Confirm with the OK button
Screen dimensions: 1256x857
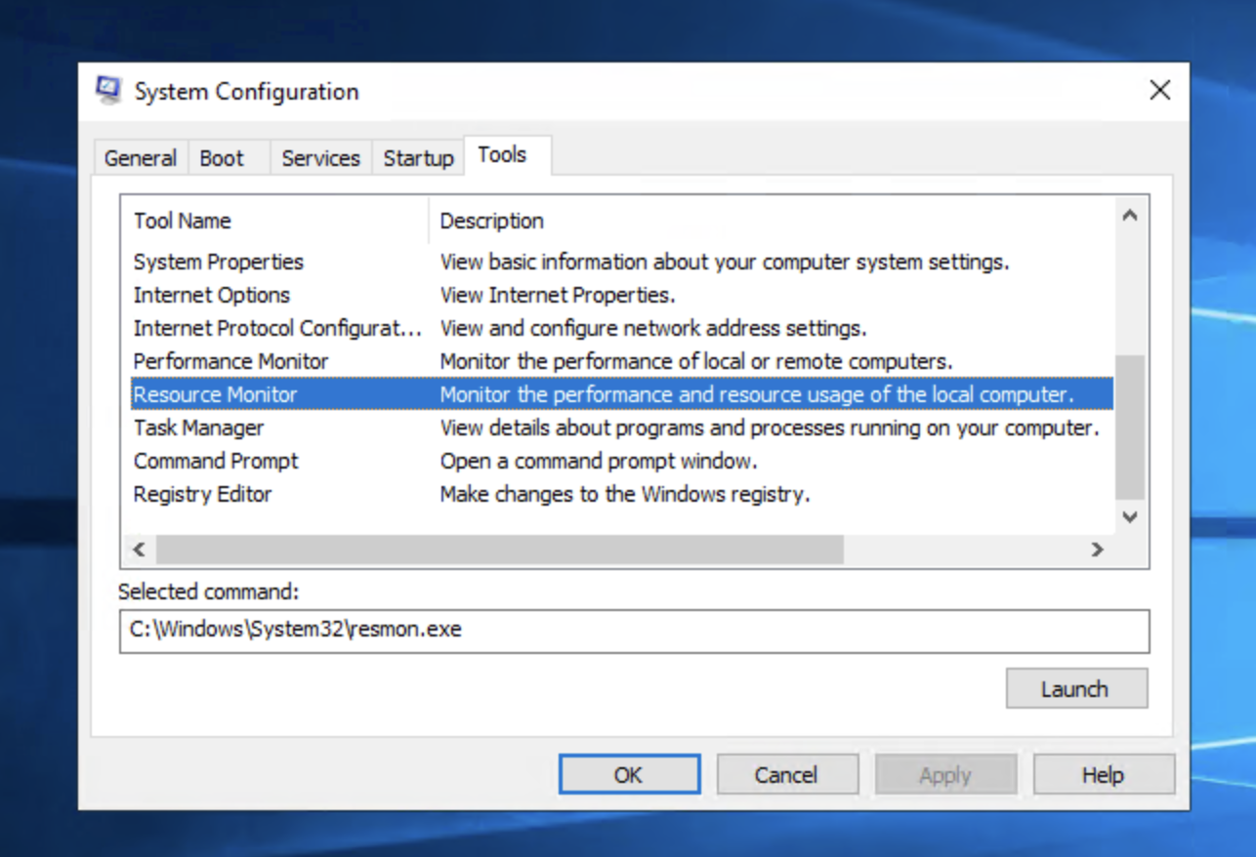(x=629, y=775)
